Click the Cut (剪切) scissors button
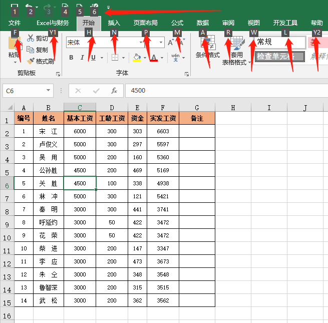 [38, 39]
